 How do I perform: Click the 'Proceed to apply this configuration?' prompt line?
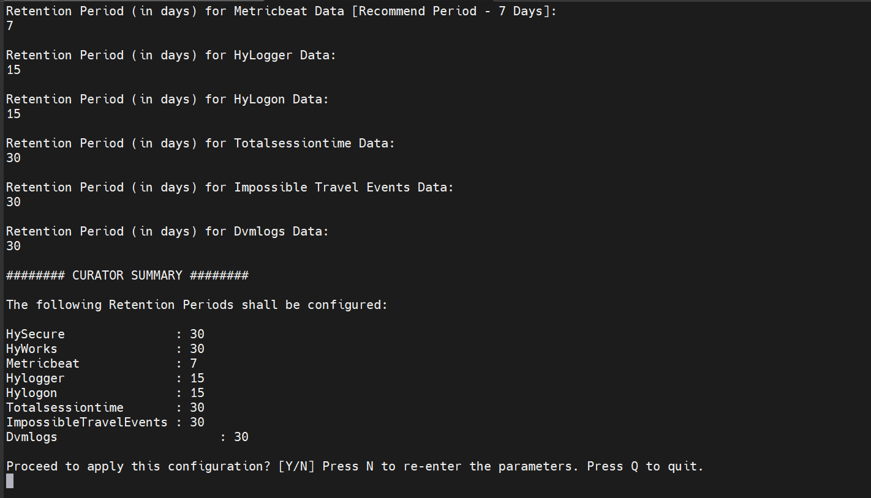tap(355, 466)
